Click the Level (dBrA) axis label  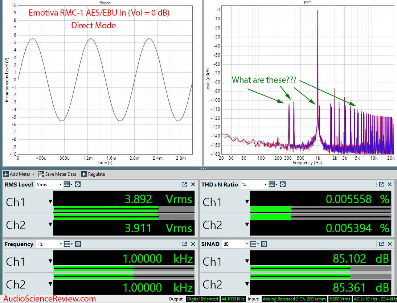208,80
